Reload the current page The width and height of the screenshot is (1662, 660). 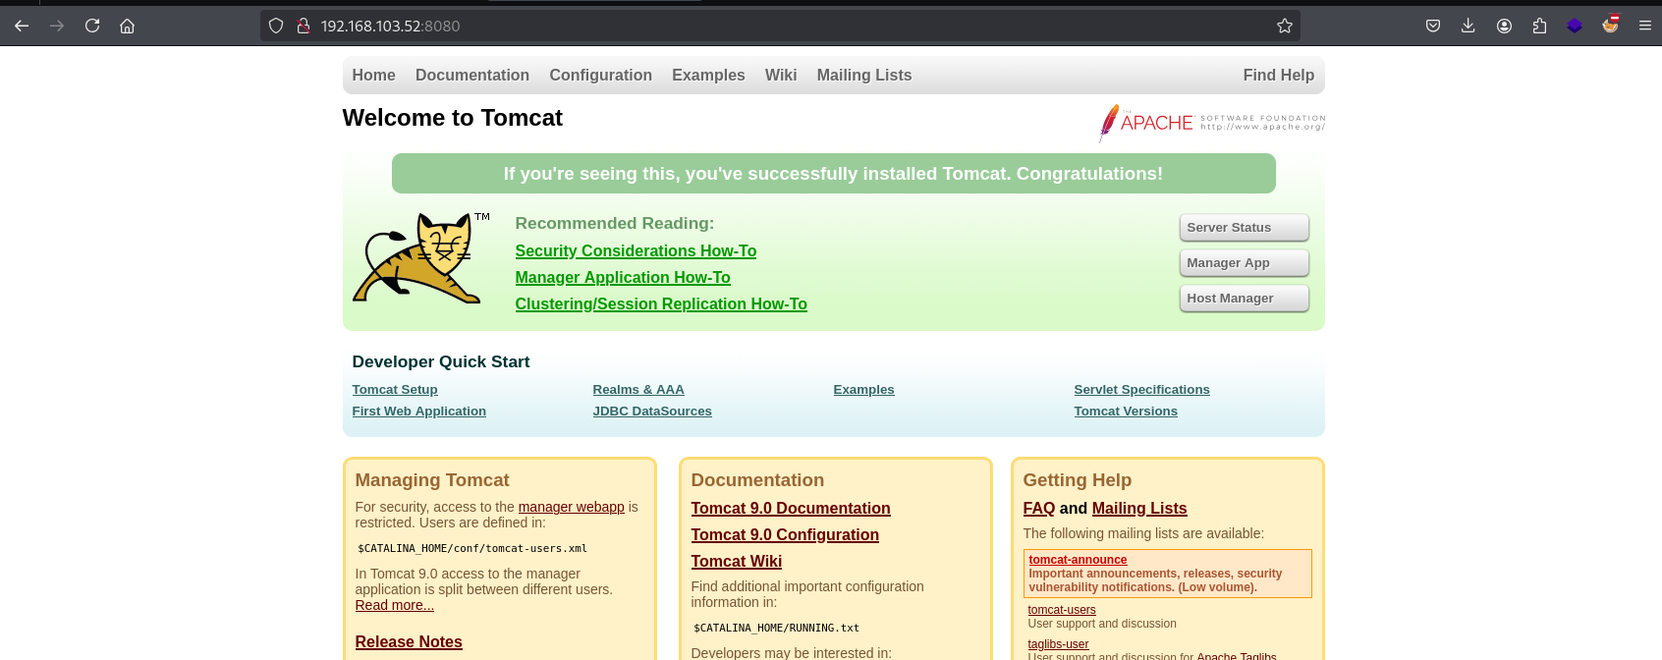tap(92, 26)
